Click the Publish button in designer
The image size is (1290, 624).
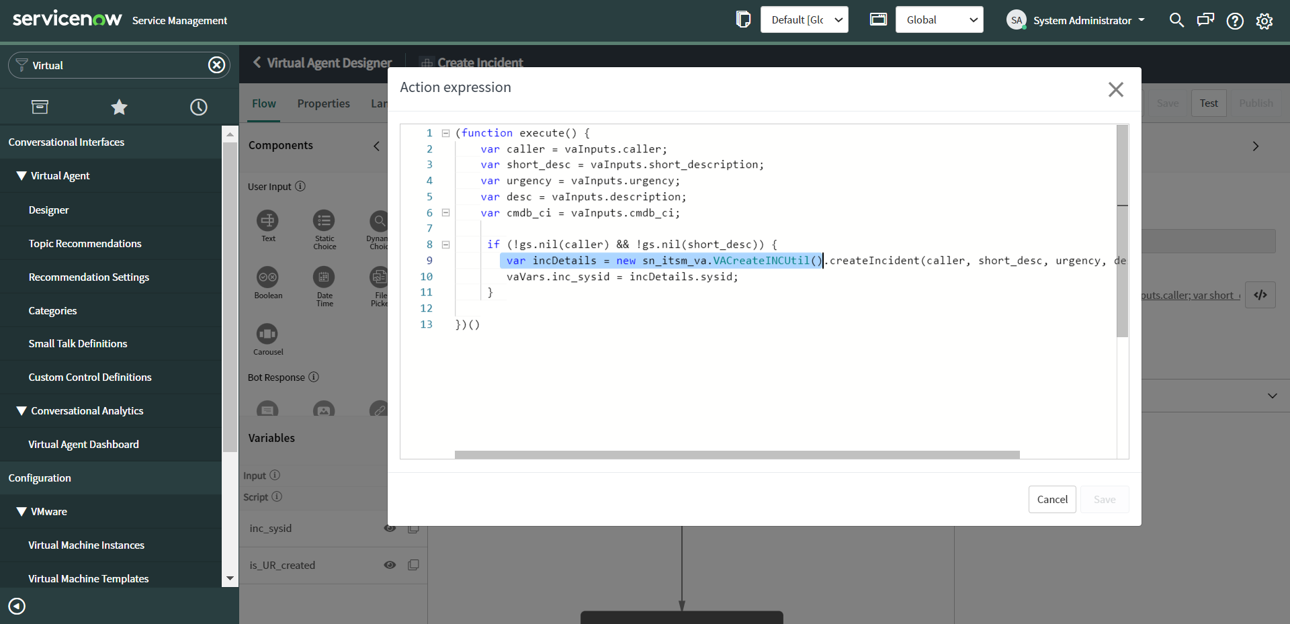coord(1256,103)
